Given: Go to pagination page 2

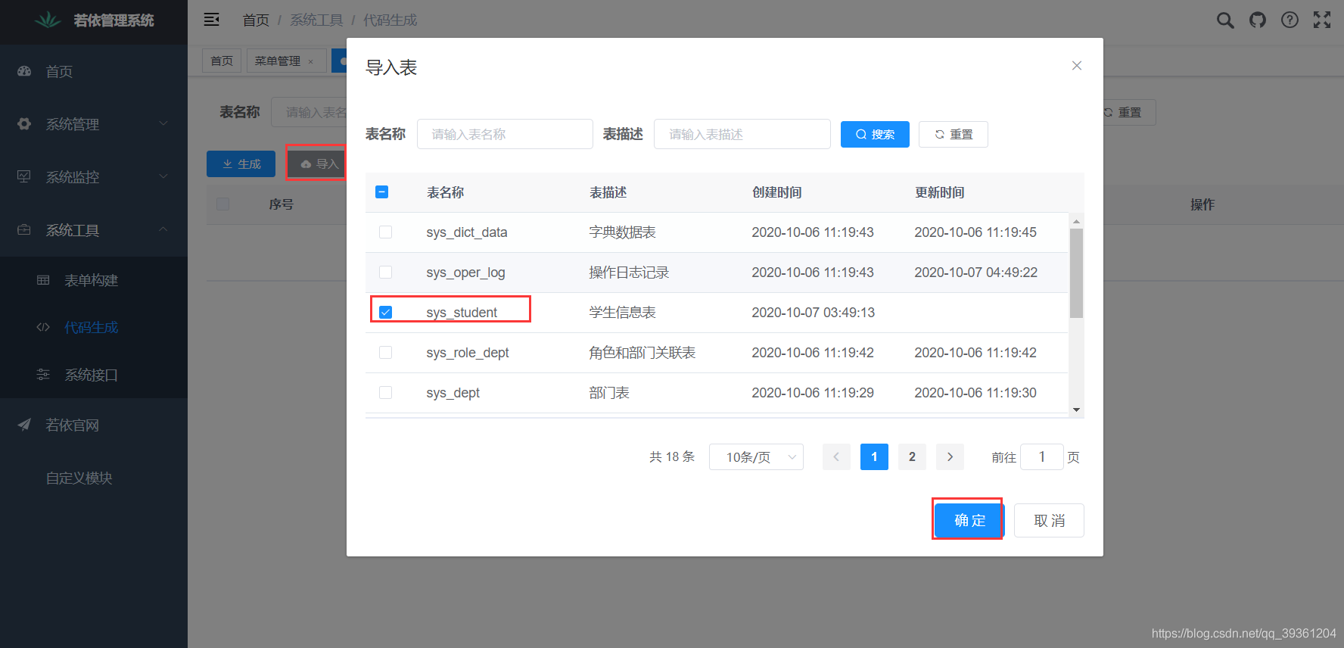Looking at the screenshot, I should (912, 456).
